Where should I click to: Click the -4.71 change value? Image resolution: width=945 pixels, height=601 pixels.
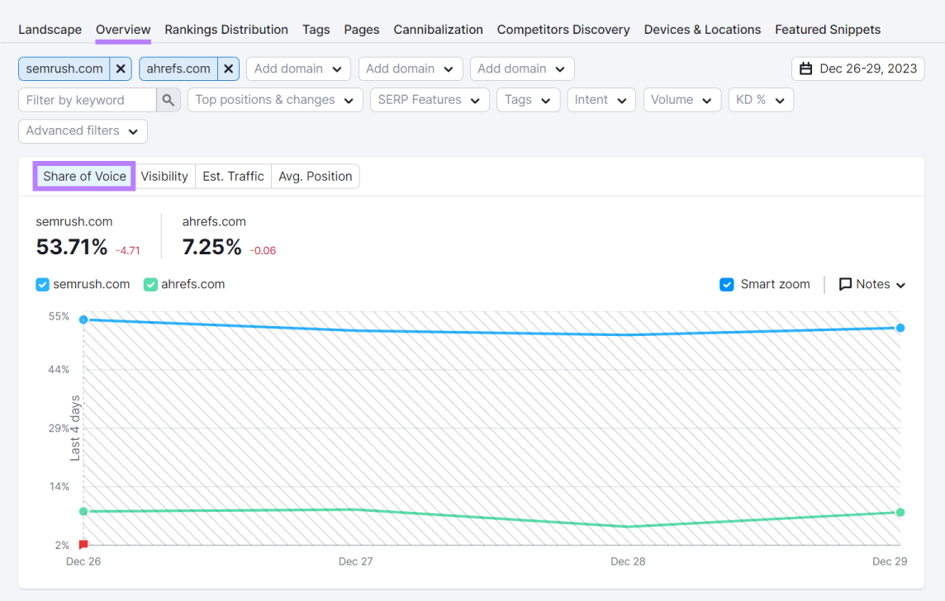coord(128,250)
